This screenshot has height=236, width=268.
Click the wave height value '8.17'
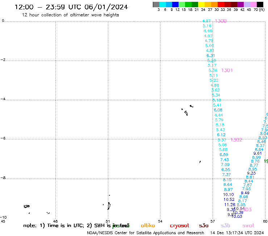coord(243,201)
